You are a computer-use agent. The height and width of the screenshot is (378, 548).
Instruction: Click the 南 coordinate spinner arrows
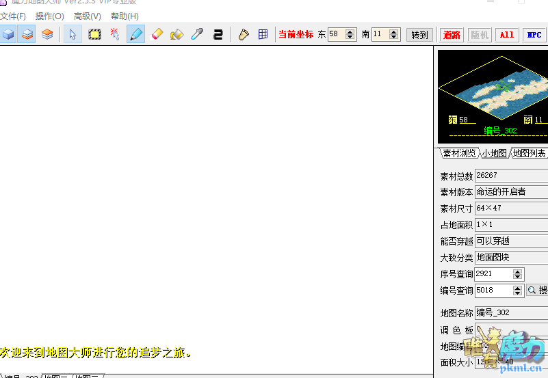(x=395, y=34)
